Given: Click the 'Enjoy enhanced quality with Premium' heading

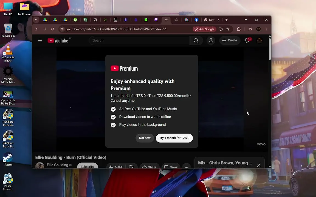Looking at the screenshot, I should 142,85.
